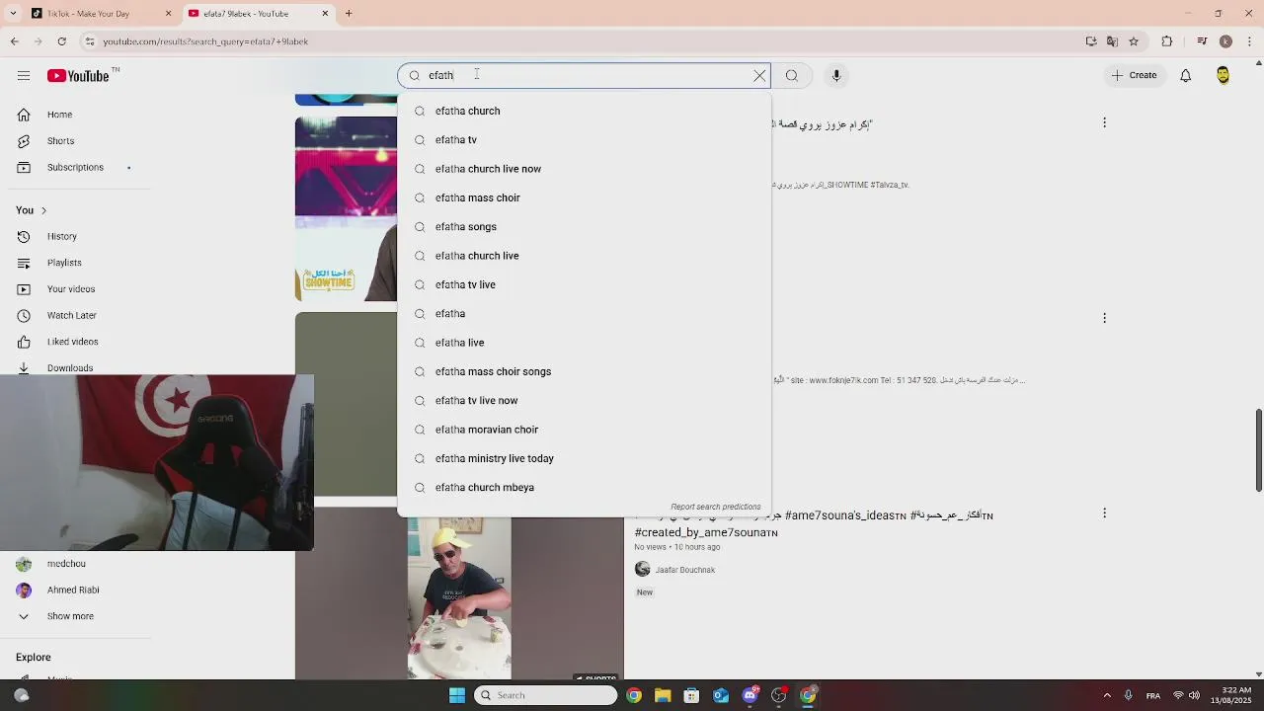
Task: Open the account avatar menu
Action: (x=1224, y=76)
